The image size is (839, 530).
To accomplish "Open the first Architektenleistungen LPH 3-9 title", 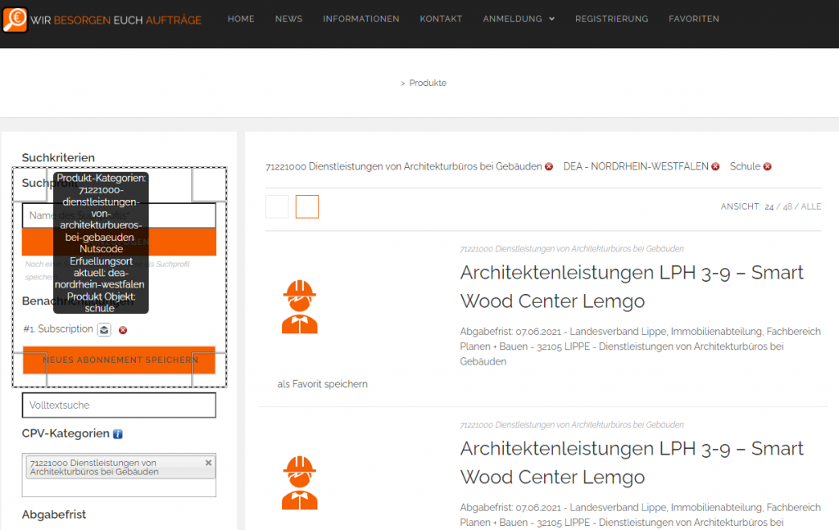I will [x=632, y=287].
